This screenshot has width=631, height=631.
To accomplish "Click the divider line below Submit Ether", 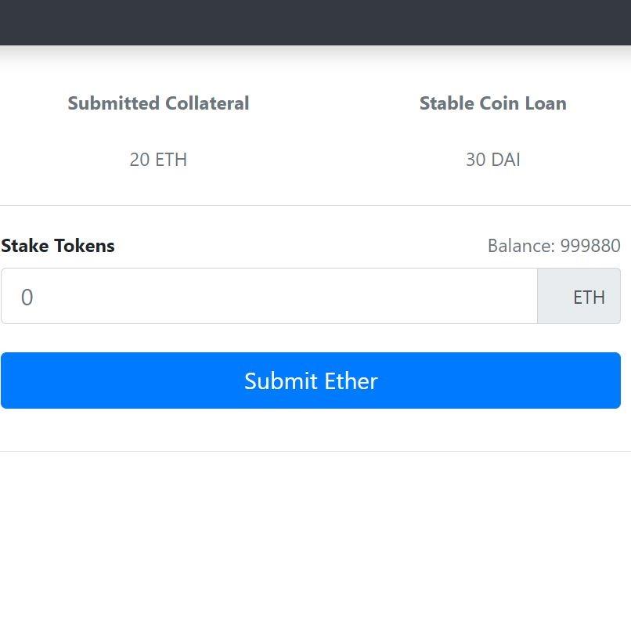I will tap(315, 451).
